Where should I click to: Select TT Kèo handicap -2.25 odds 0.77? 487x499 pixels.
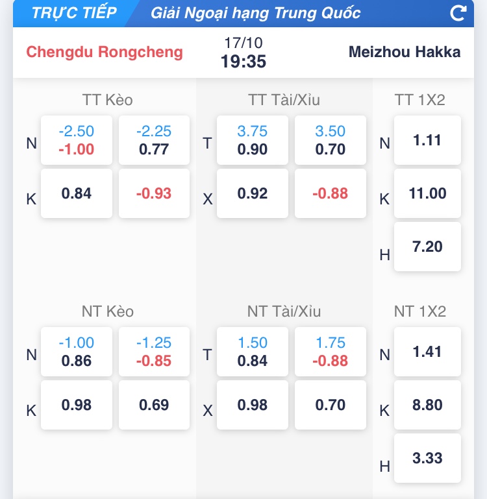(154, 140)
